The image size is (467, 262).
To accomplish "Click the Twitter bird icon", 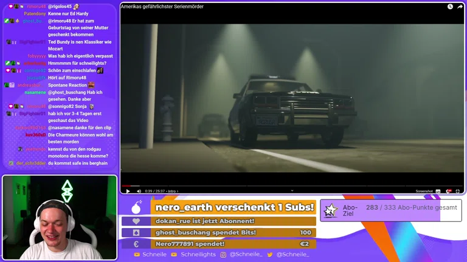I will click(270, 255).
